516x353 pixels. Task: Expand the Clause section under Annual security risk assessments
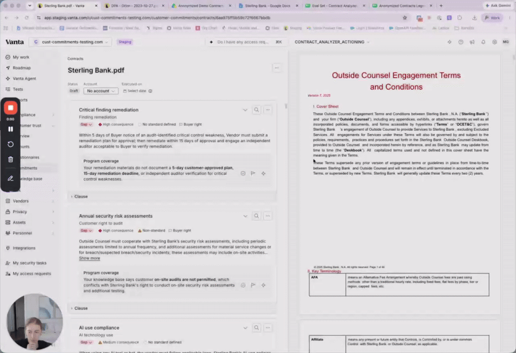point(79,308)
